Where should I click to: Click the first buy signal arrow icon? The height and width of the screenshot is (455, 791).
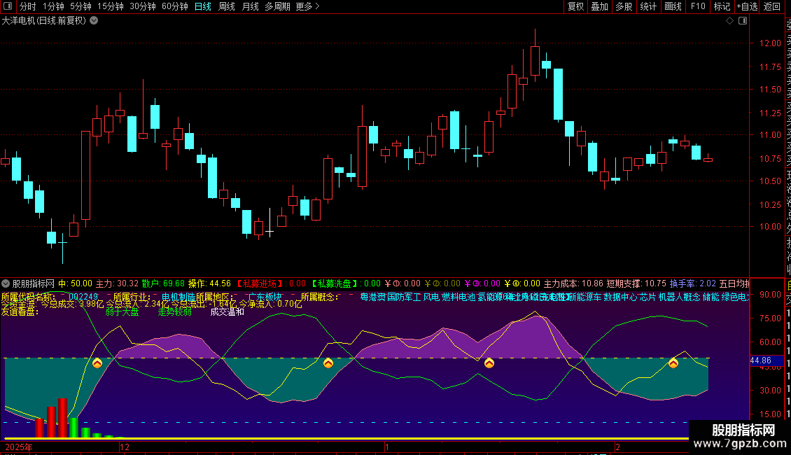pyautogui.click(x=97, y=363)
